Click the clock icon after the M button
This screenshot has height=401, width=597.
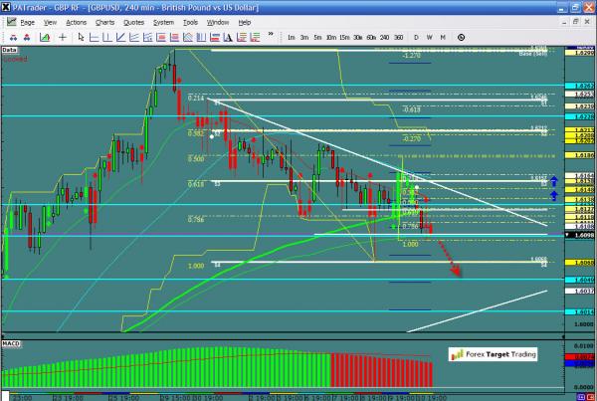(461, 38)
